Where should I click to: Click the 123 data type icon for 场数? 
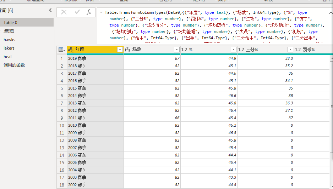pos(127,50)
